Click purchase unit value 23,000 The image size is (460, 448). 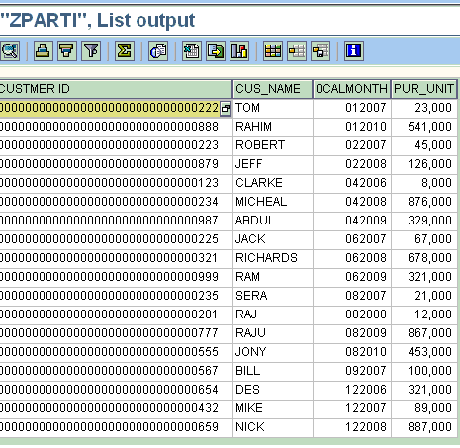(433, 108)
